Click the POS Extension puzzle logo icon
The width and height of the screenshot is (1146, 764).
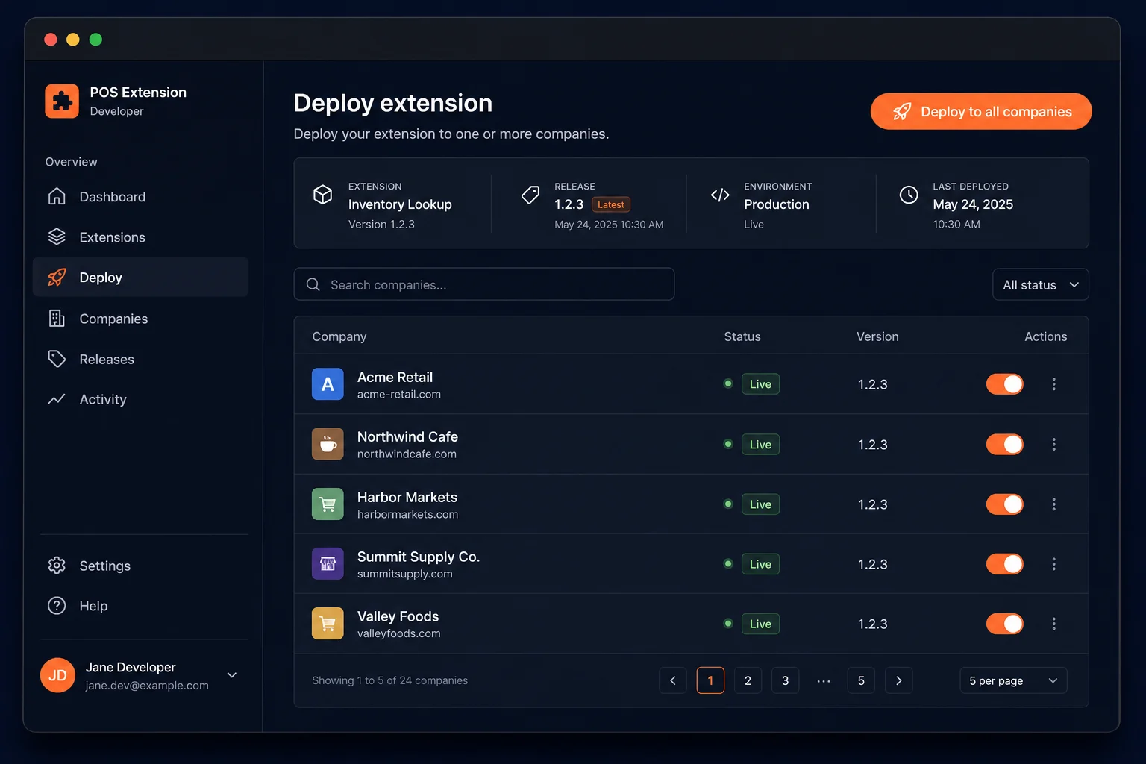point(62,101)
